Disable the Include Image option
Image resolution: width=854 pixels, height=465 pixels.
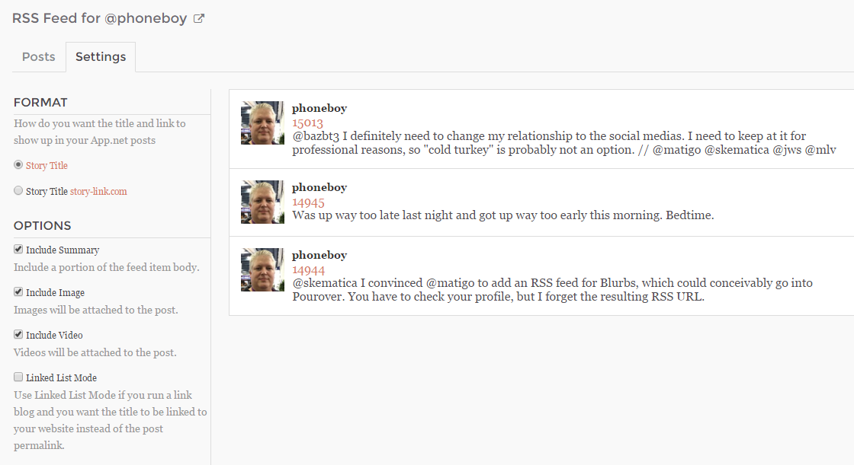pos(18,292)
